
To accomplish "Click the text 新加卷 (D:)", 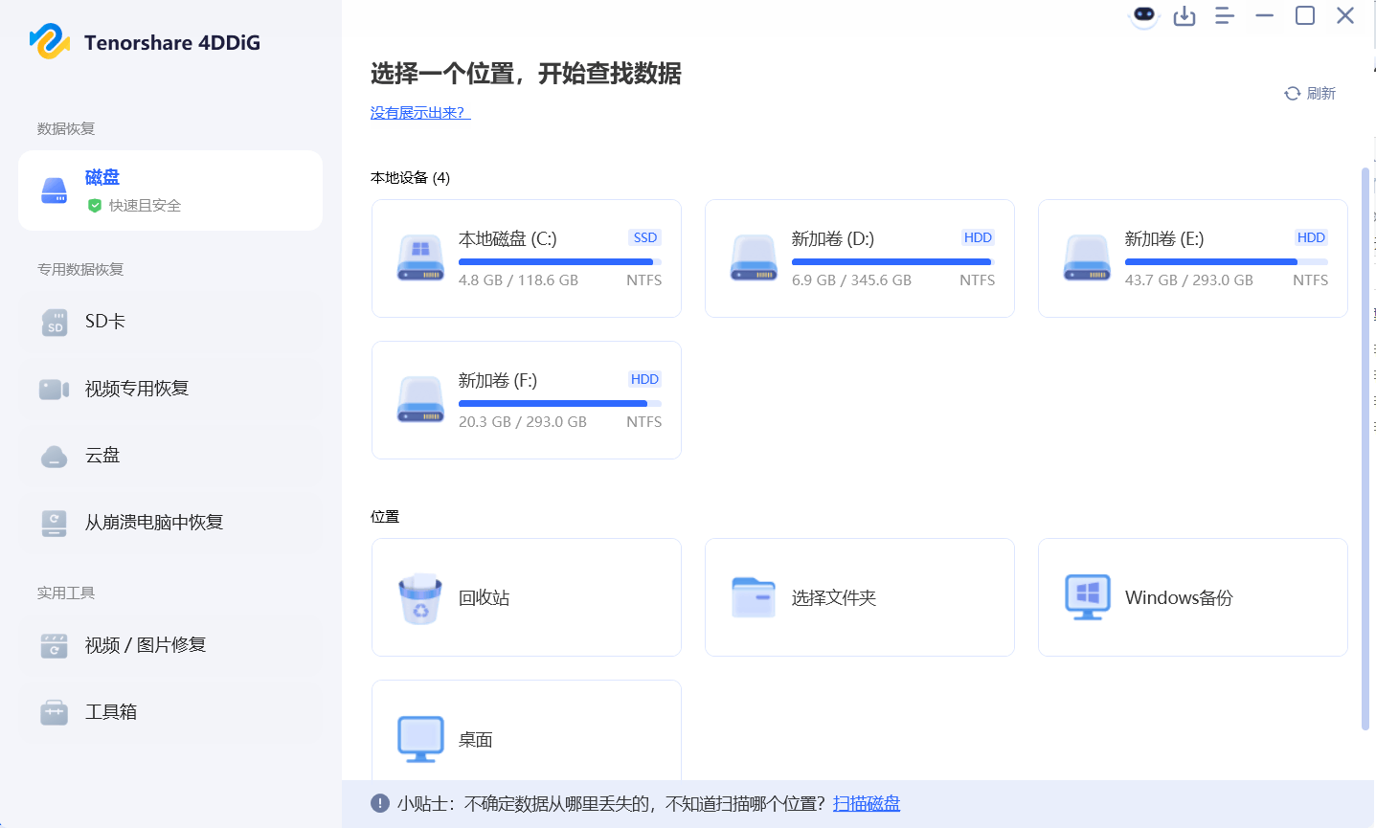I will coord(833,239).
